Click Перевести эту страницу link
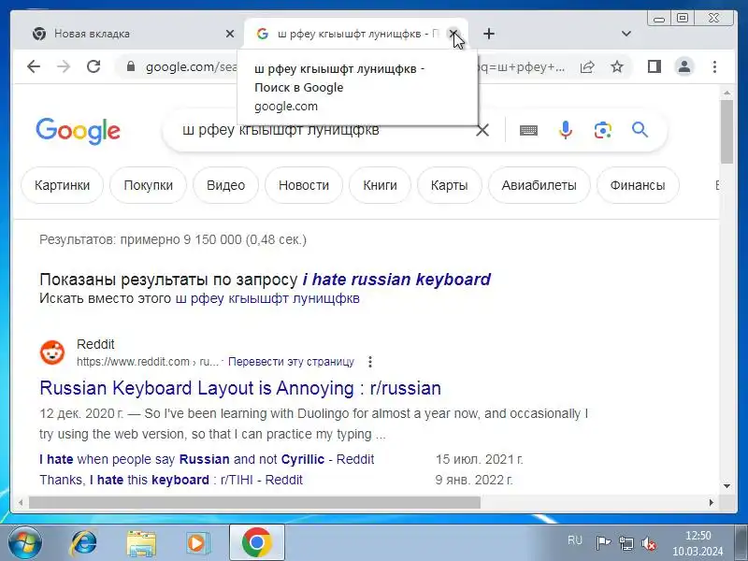 [291, 362]
